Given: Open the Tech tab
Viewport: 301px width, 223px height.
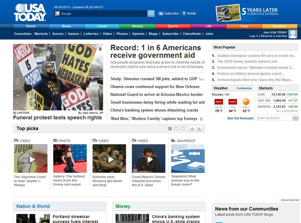Looking at the screenshot, I should click(244, 26).
